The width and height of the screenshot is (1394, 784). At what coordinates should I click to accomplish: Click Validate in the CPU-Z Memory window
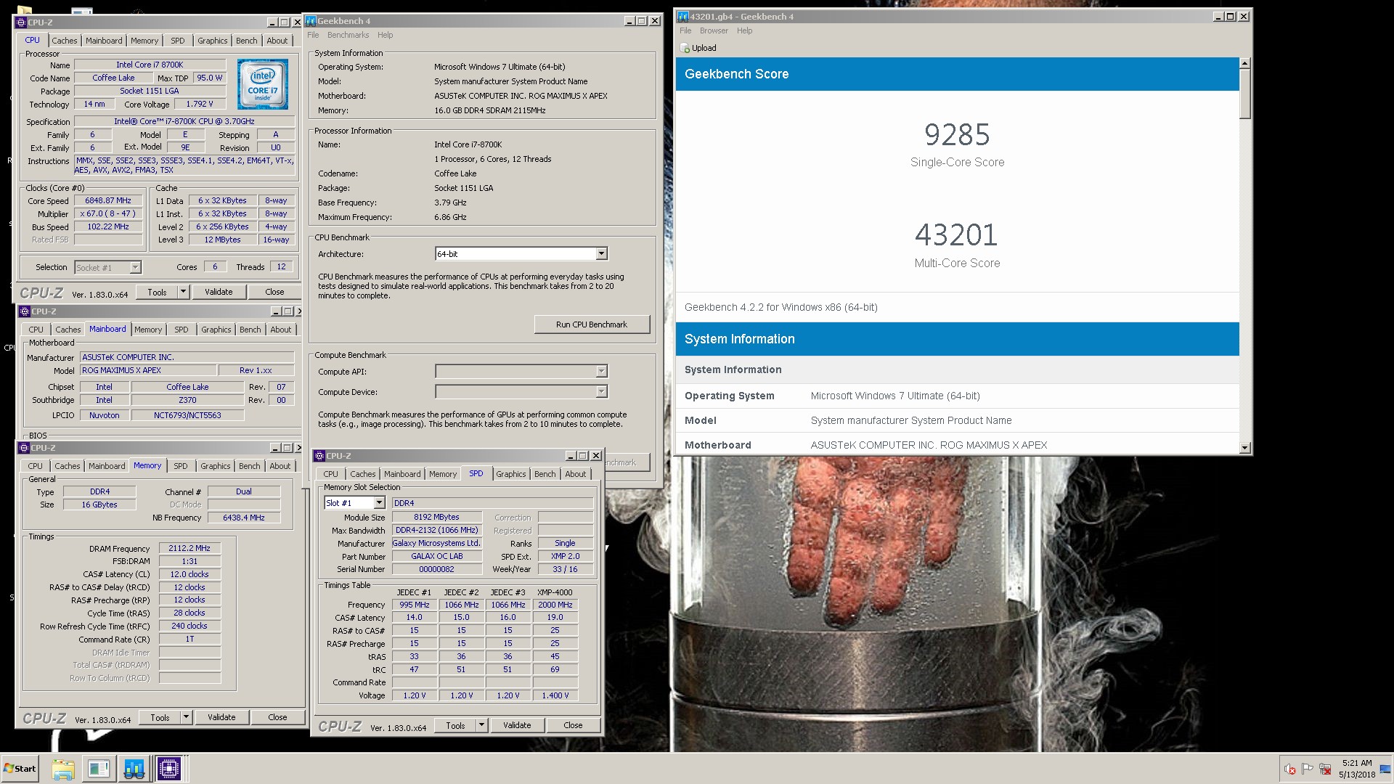click(x=221, y=717)
